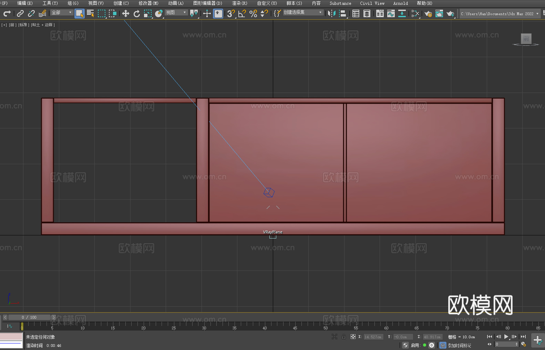Open the [+] viewport general menu

4,25
